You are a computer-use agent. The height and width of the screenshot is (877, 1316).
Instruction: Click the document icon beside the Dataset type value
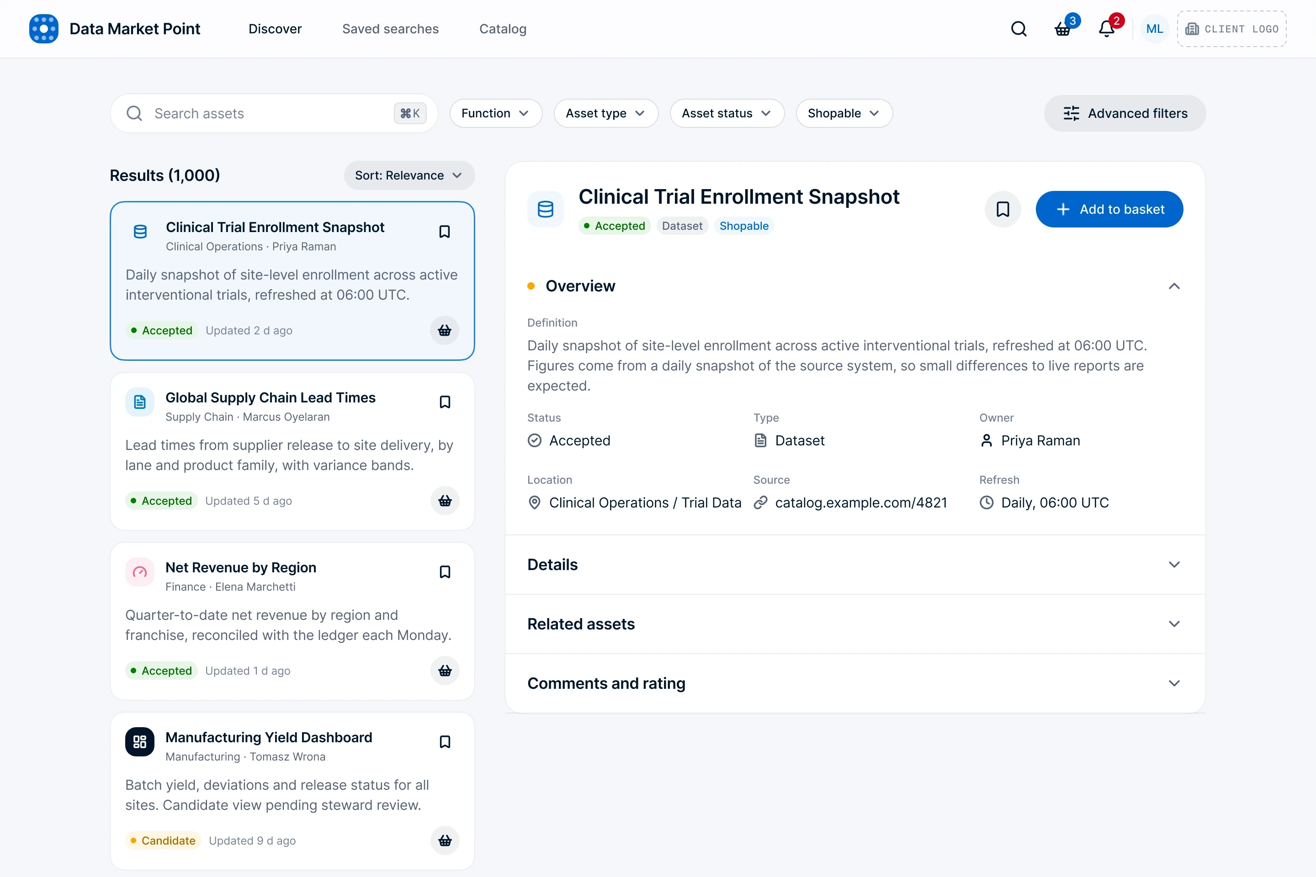760,441
